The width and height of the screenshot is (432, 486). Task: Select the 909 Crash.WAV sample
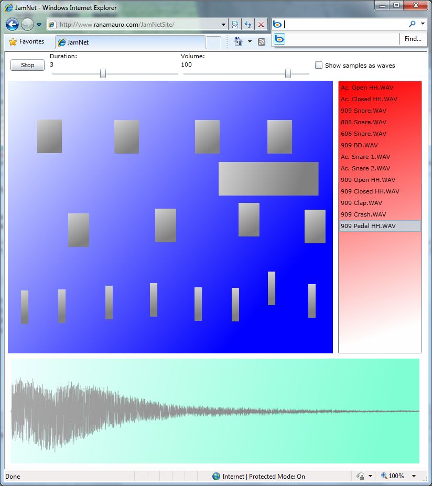coord(364,214)
